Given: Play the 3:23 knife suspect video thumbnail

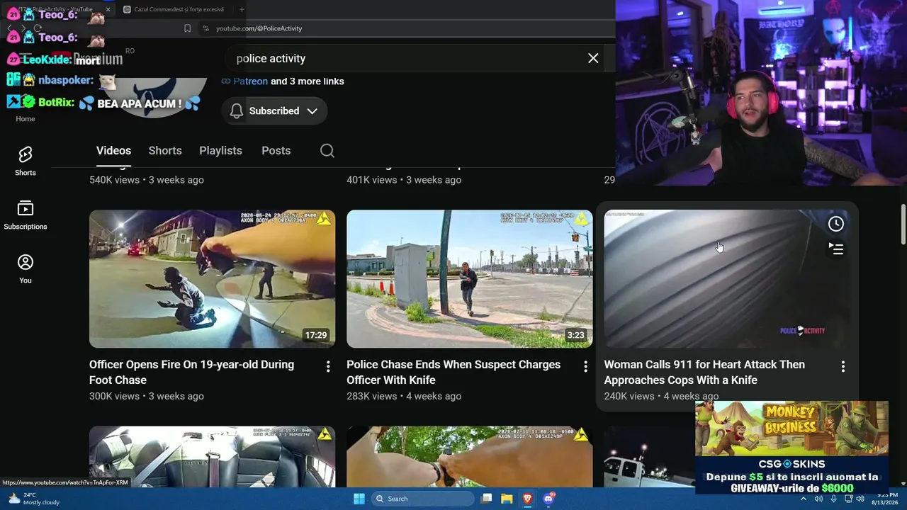Looking at the screenshot, I should coord(469,278).
